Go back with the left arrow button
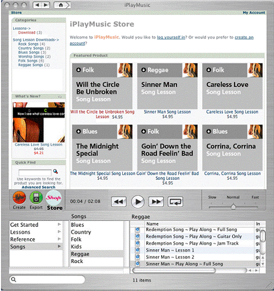 click(37, 5)
